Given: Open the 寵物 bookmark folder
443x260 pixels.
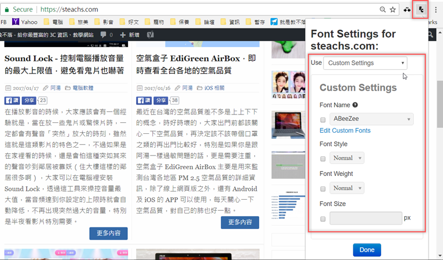Looking at the screenshot, I should [154, 22].
